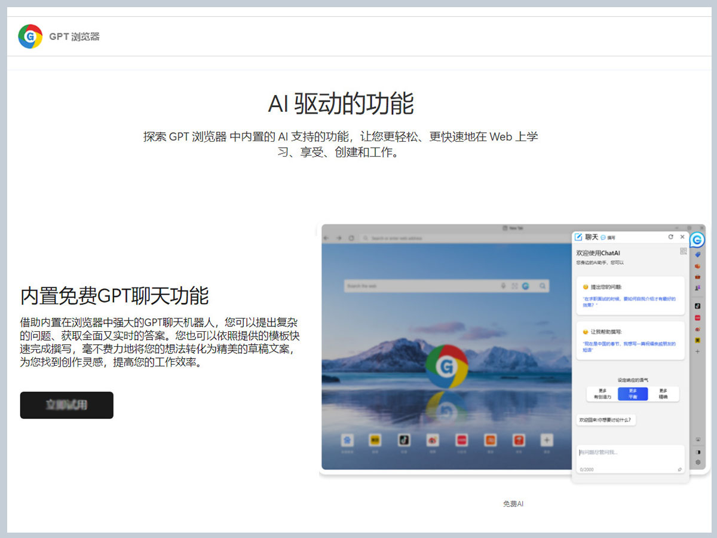The width and height of the screenshot is (717, 538).
Task: Open settings with the sidebar gear icon
Action: pyautogui.click(x=698, y=462)
